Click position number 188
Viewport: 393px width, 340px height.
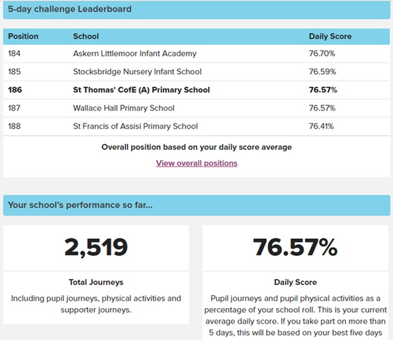click(14, 126)
